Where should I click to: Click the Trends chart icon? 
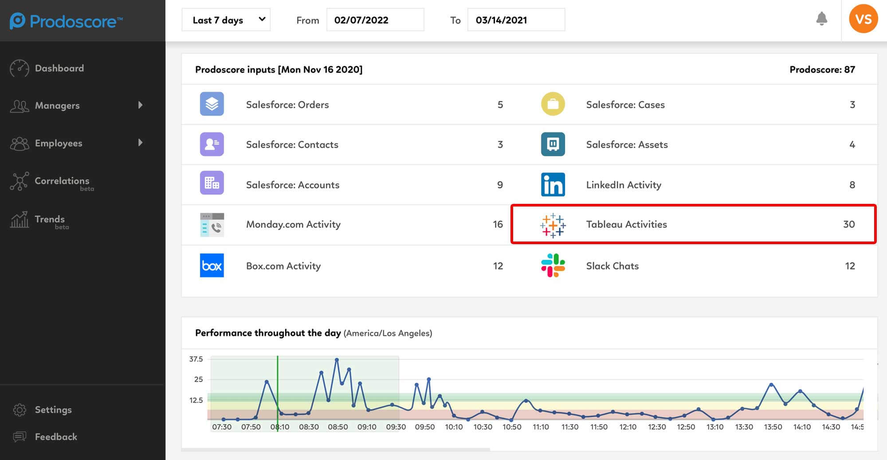click(19, 219)
